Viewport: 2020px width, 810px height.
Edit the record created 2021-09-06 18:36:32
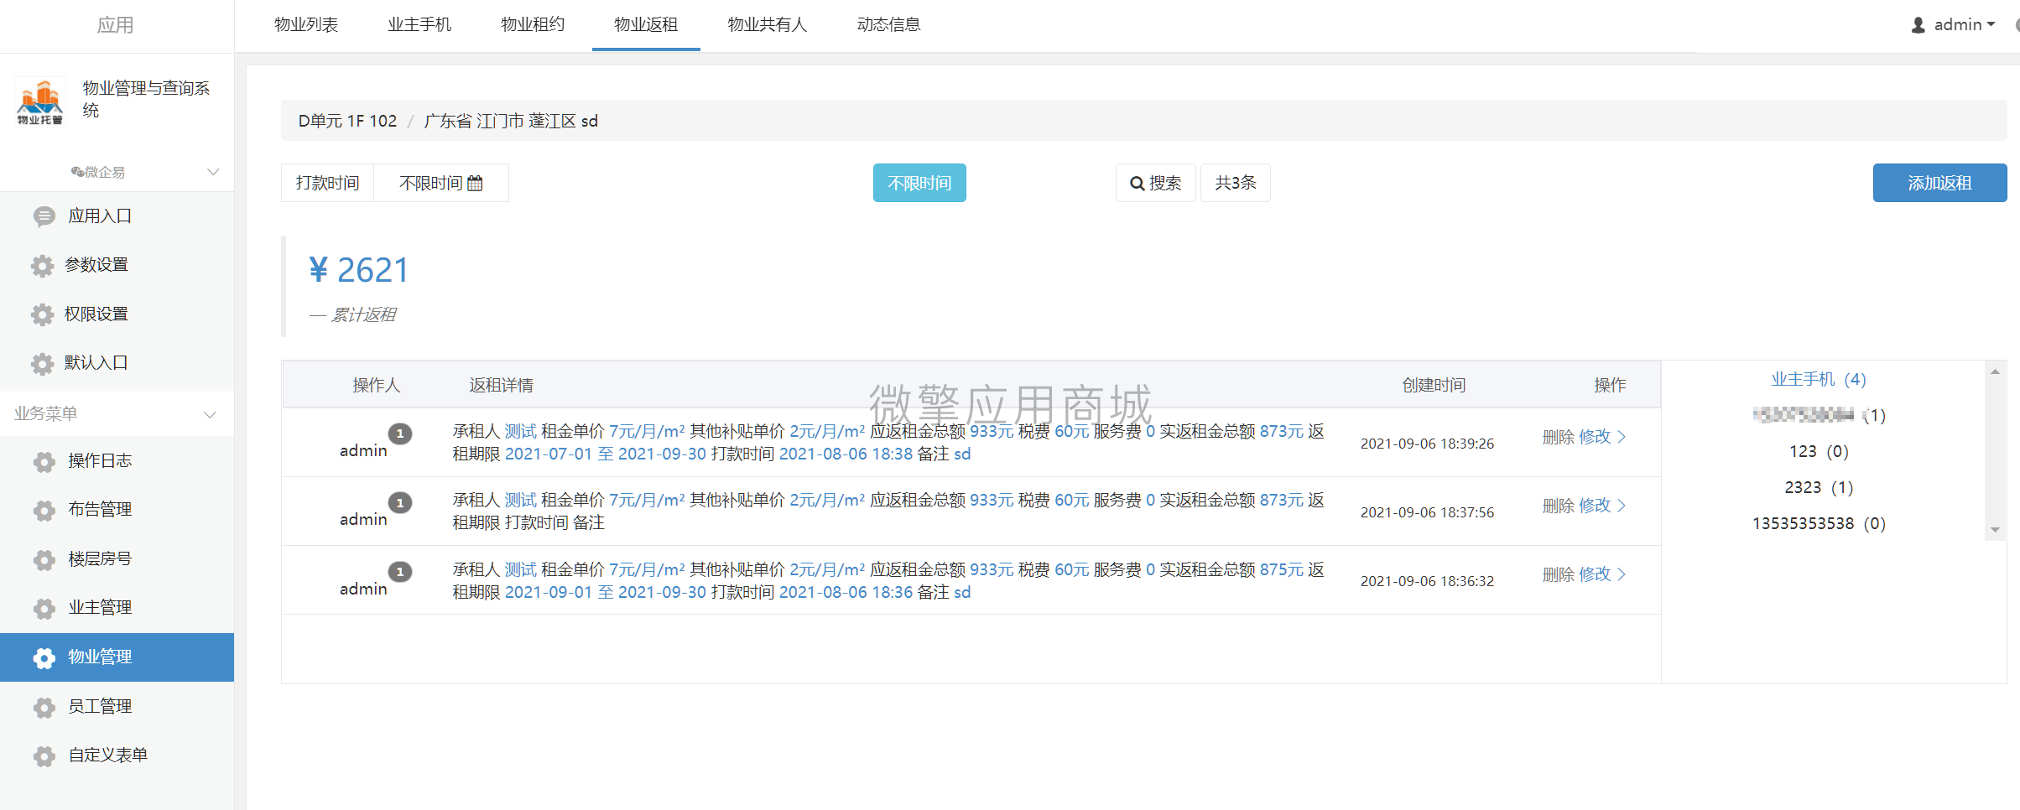coord(1595,574)
